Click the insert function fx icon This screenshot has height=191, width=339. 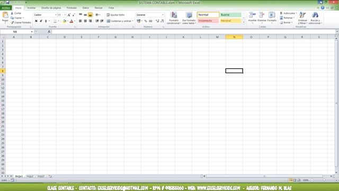tap(49, 32)
